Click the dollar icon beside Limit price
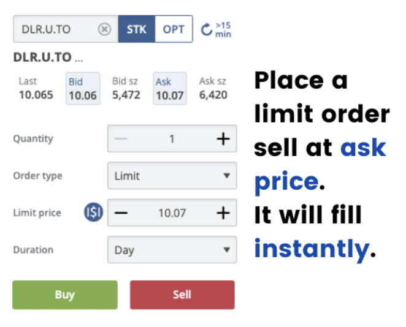The width and height of the screenshot is (406, 327). 94,213
